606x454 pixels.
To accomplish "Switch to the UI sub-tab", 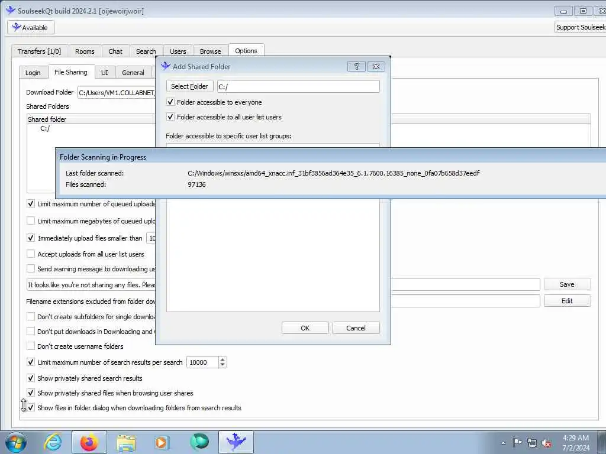I will [104, 73].
